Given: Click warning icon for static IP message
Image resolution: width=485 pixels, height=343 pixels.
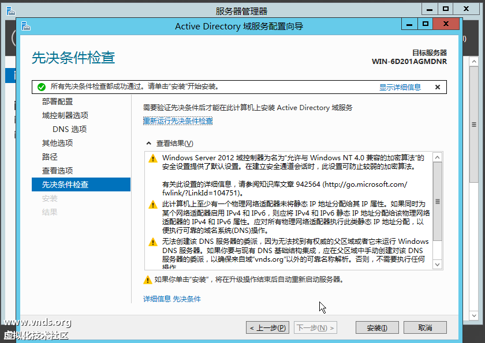Looking at the screenshot, I should pos(153,205).
